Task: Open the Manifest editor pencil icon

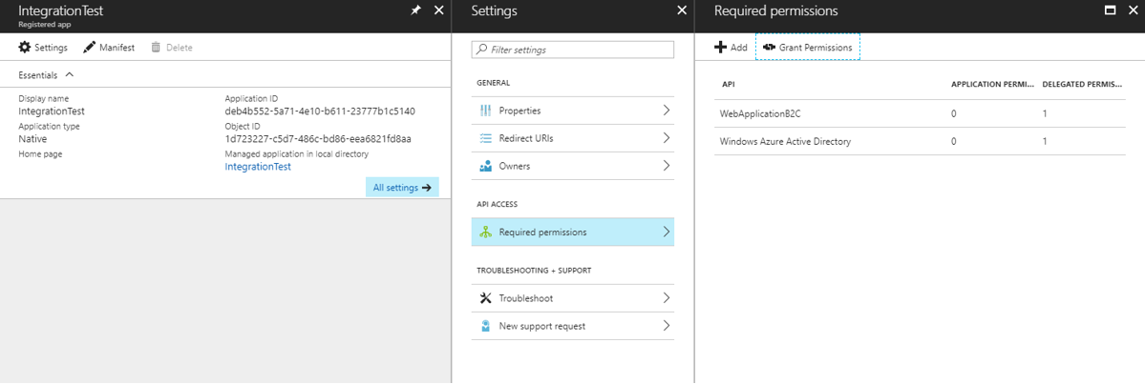Action: point(90,48)
